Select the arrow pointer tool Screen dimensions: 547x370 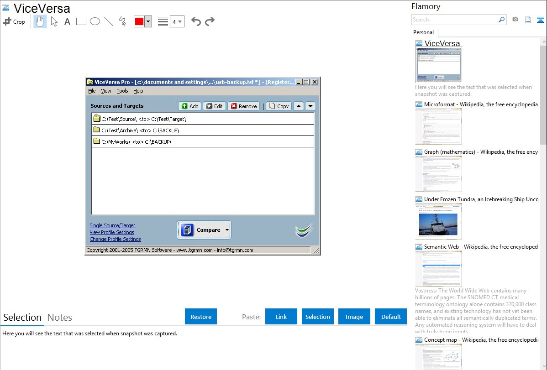[54, 21]
